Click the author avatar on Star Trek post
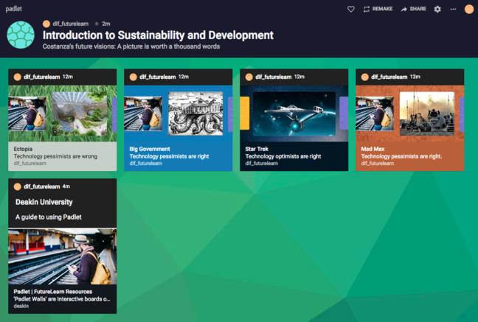Image resolution: width=478 pixels, height=322 pixels. pyautogui.click(x=249, y=77)
